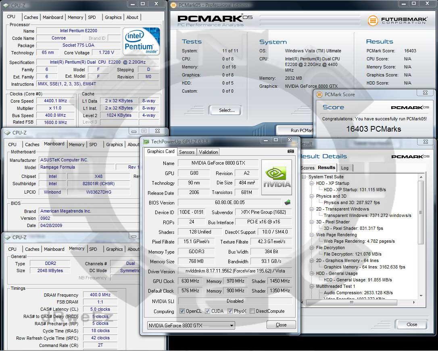438x351 pixels.
Task: Click the PCMark05 title bar icon
Action: tap(173, 5)
